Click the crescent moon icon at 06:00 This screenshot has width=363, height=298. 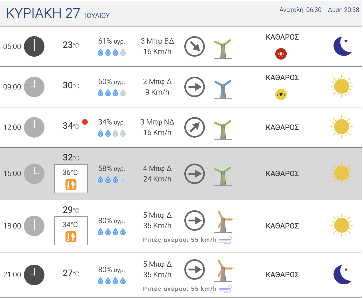click(342, 46)
